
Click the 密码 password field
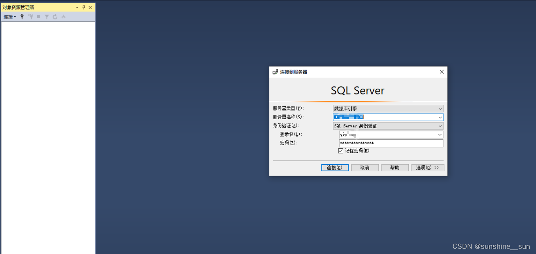[x=391, y=143]
